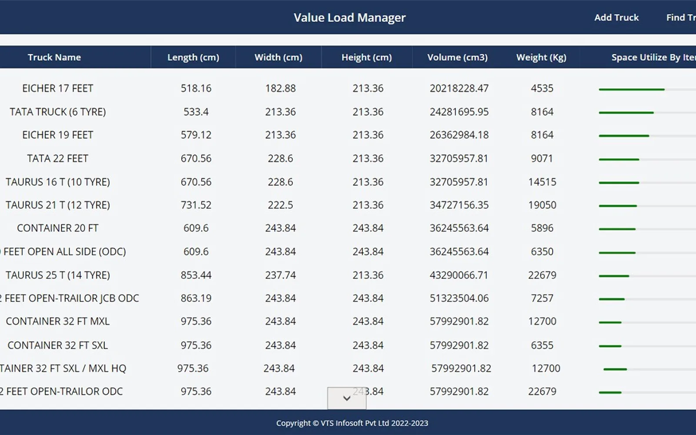Select the CONTAINER 32 FT MXL name
The width and height of the screenshot is (696, 435).
(x=58, y=321)
